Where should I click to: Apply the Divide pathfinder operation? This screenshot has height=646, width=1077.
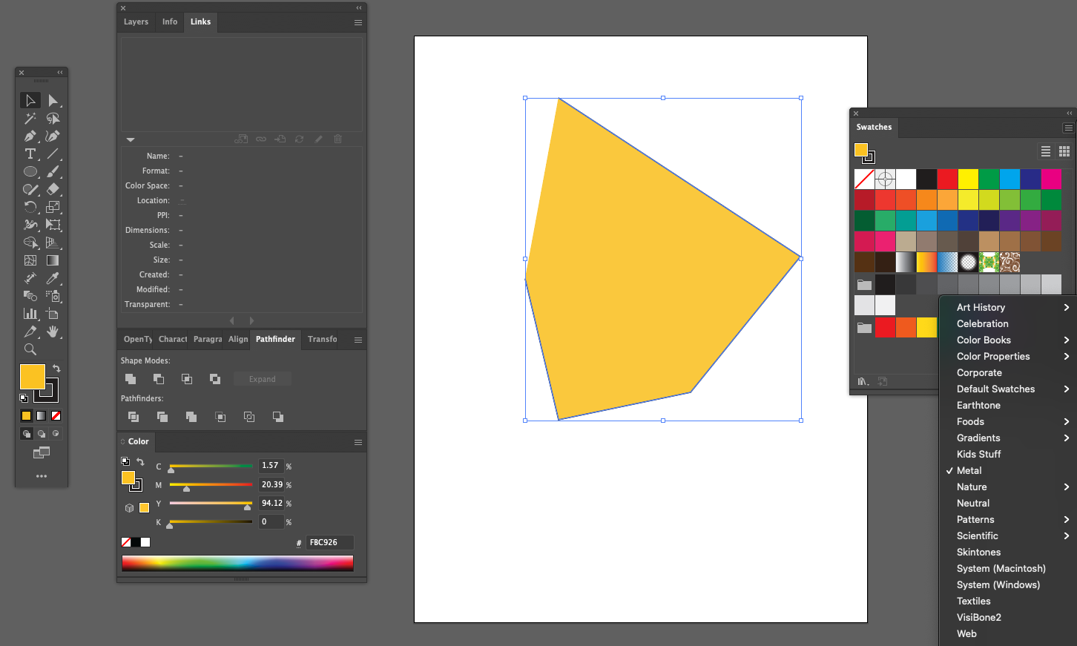tap(133, 416)
